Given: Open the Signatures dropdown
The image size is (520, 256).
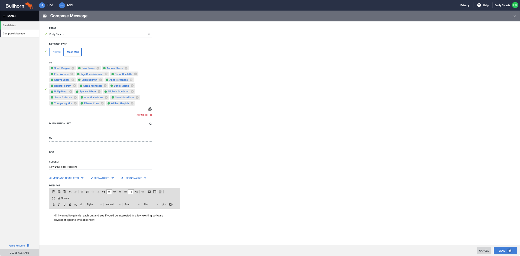Looking at the screenshot, I should 102,178.
